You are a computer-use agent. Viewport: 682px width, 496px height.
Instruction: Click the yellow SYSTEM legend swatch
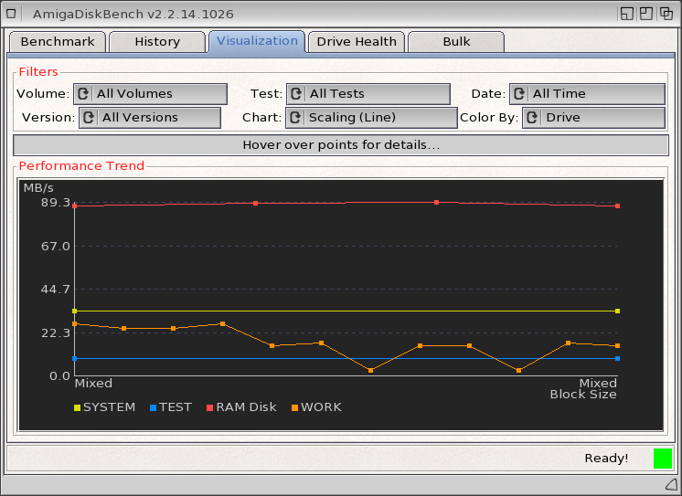click(77, 407)
